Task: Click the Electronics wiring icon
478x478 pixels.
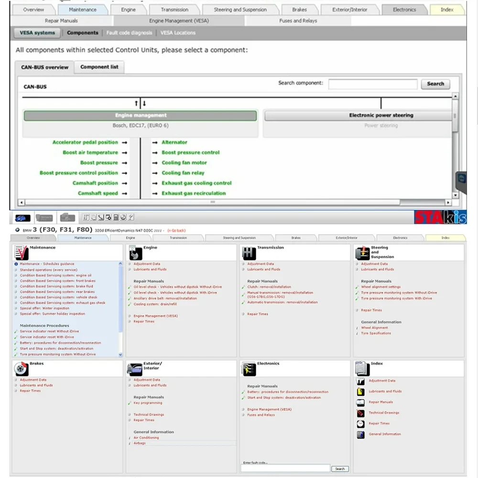Action: click(x=249, y=369)
